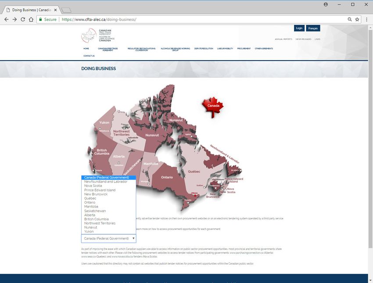Screen dimensions: 373x283
Task: Pick Northwest Territories in the dropdown list
Action: 109,223
